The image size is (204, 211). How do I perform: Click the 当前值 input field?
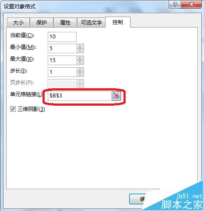62,37
